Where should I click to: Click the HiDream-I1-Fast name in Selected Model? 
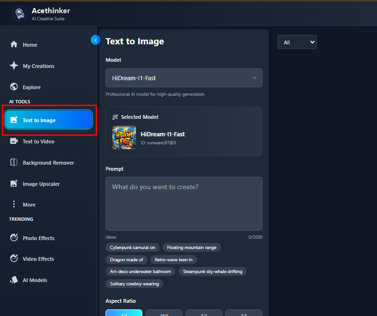pos(163,134)
